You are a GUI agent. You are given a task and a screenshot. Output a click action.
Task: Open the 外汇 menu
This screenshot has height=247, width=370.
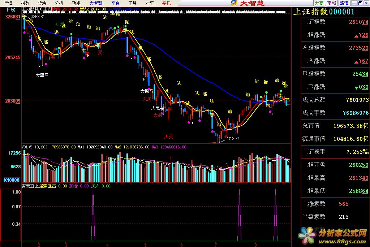click(x=149, y=3)
